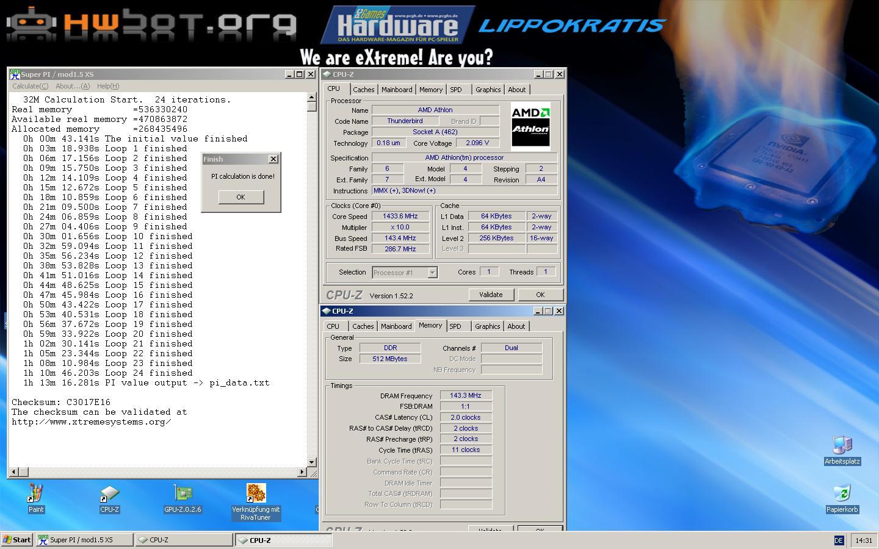This screenshot has width=879, height=549.
Task: Click the Super PI vertical scrollbar up arrow
Action: click(x=312, y=97)
